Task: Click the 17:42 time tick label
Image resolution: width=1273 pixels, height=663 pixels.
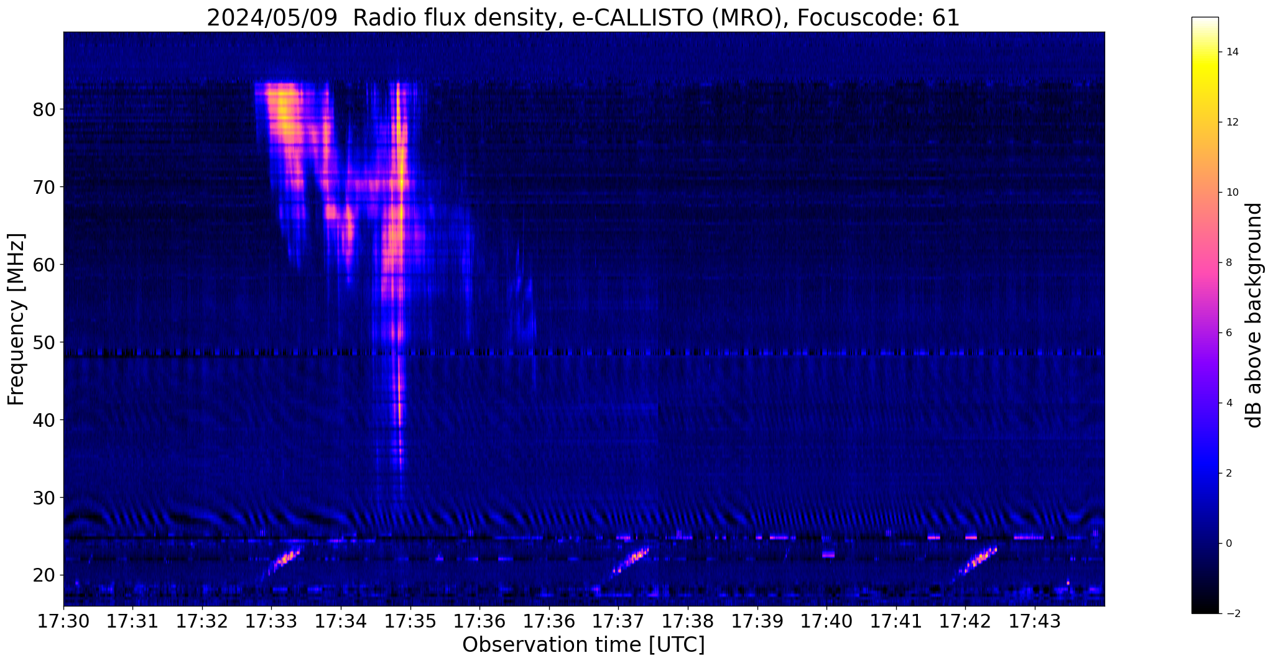Action: click(x=965, y=621)
